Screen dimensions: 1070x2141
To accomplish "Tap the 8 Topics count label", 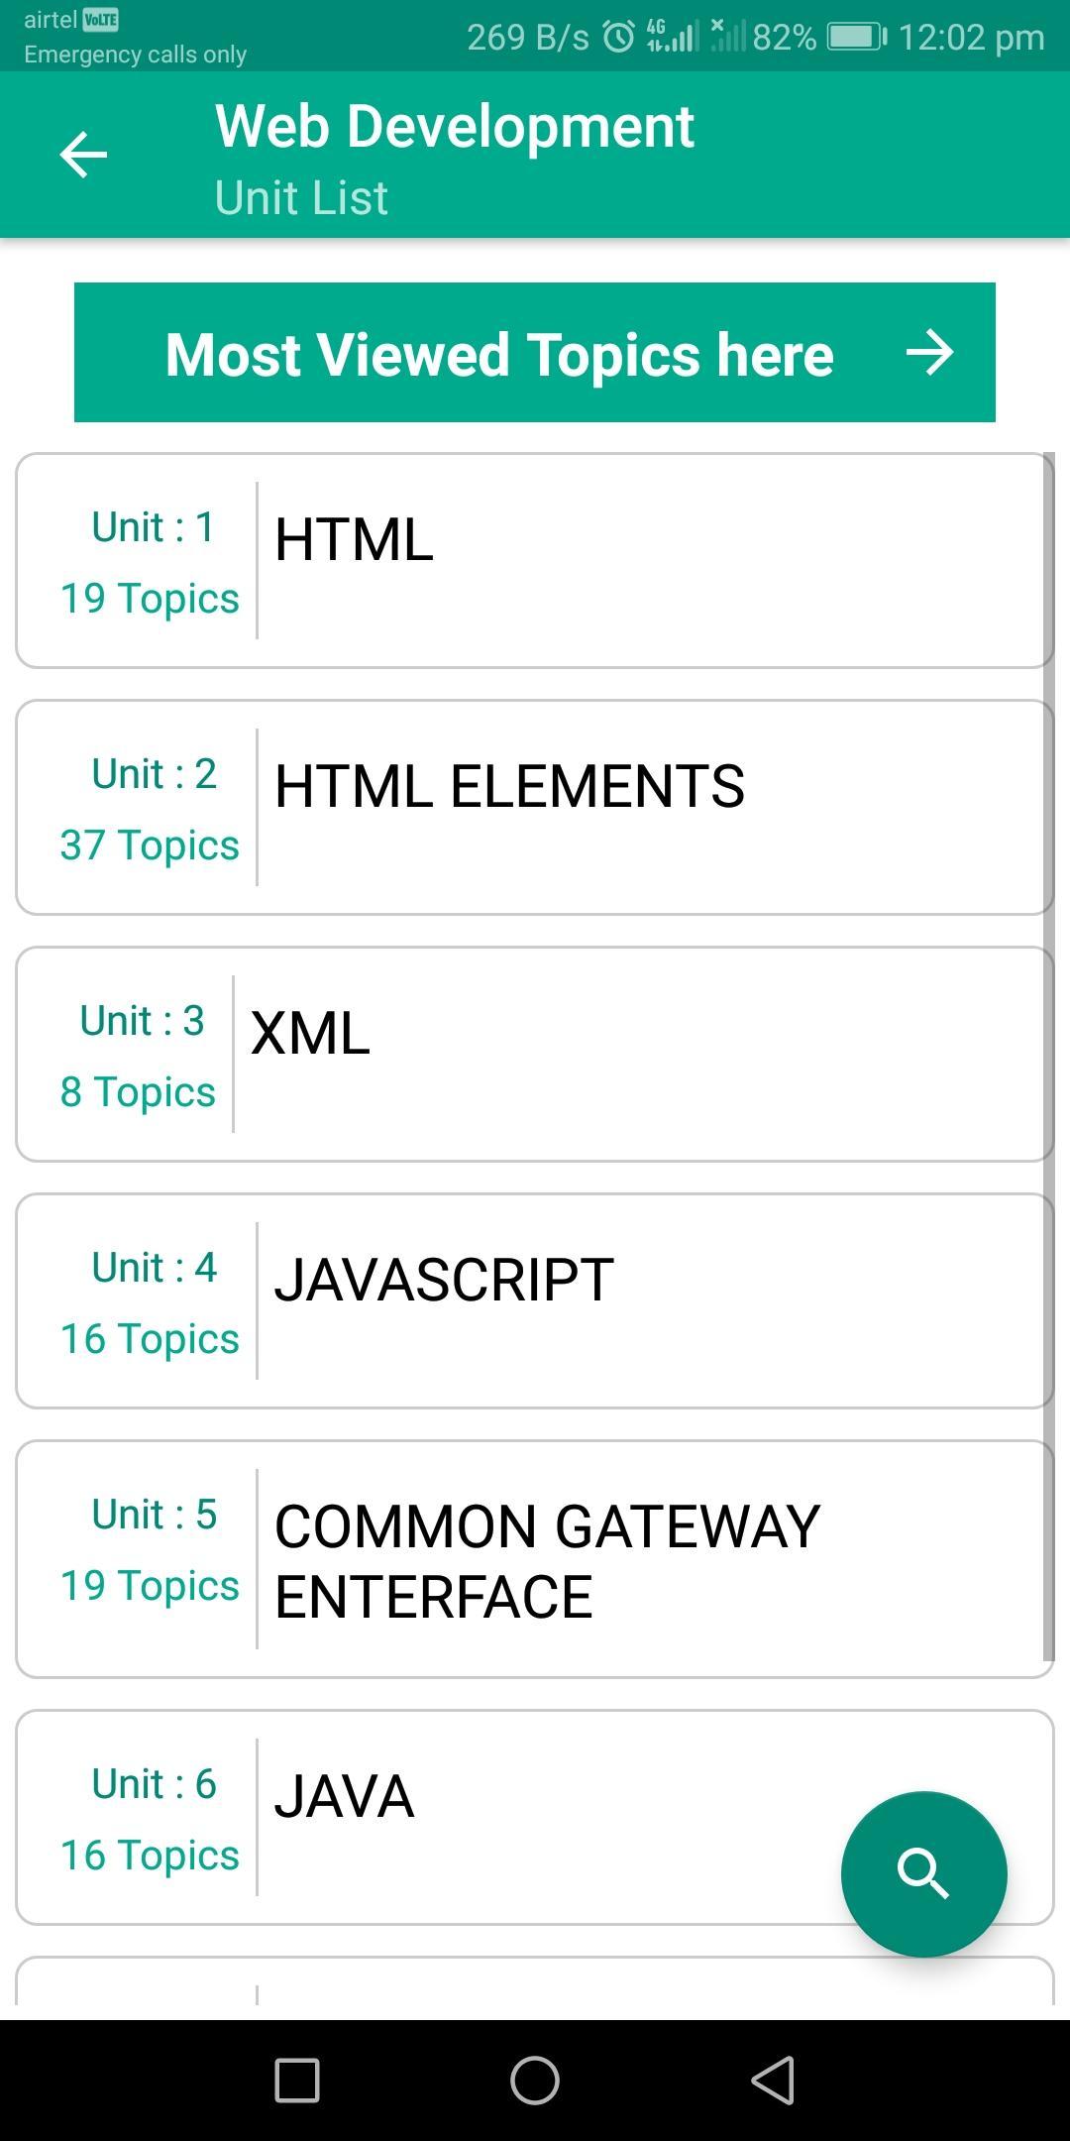I will coord(138,1091).
